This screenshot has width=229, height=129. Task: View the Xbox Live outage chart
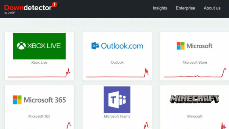click(39, 73)
